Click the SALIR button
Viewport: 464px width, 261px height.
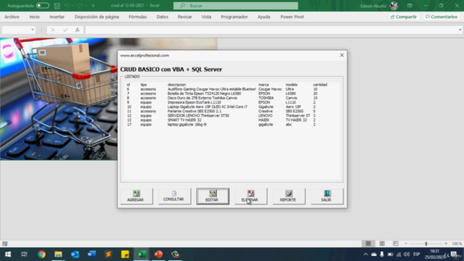click(327, 196)
